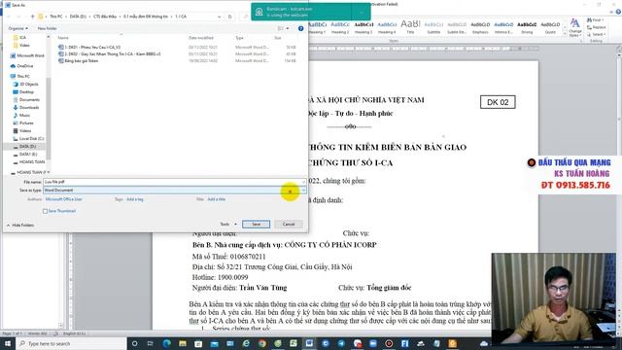The width and height of the screenshot is (622, 350).
Task: Open Music in navigation pane
Action: point(24,116)
